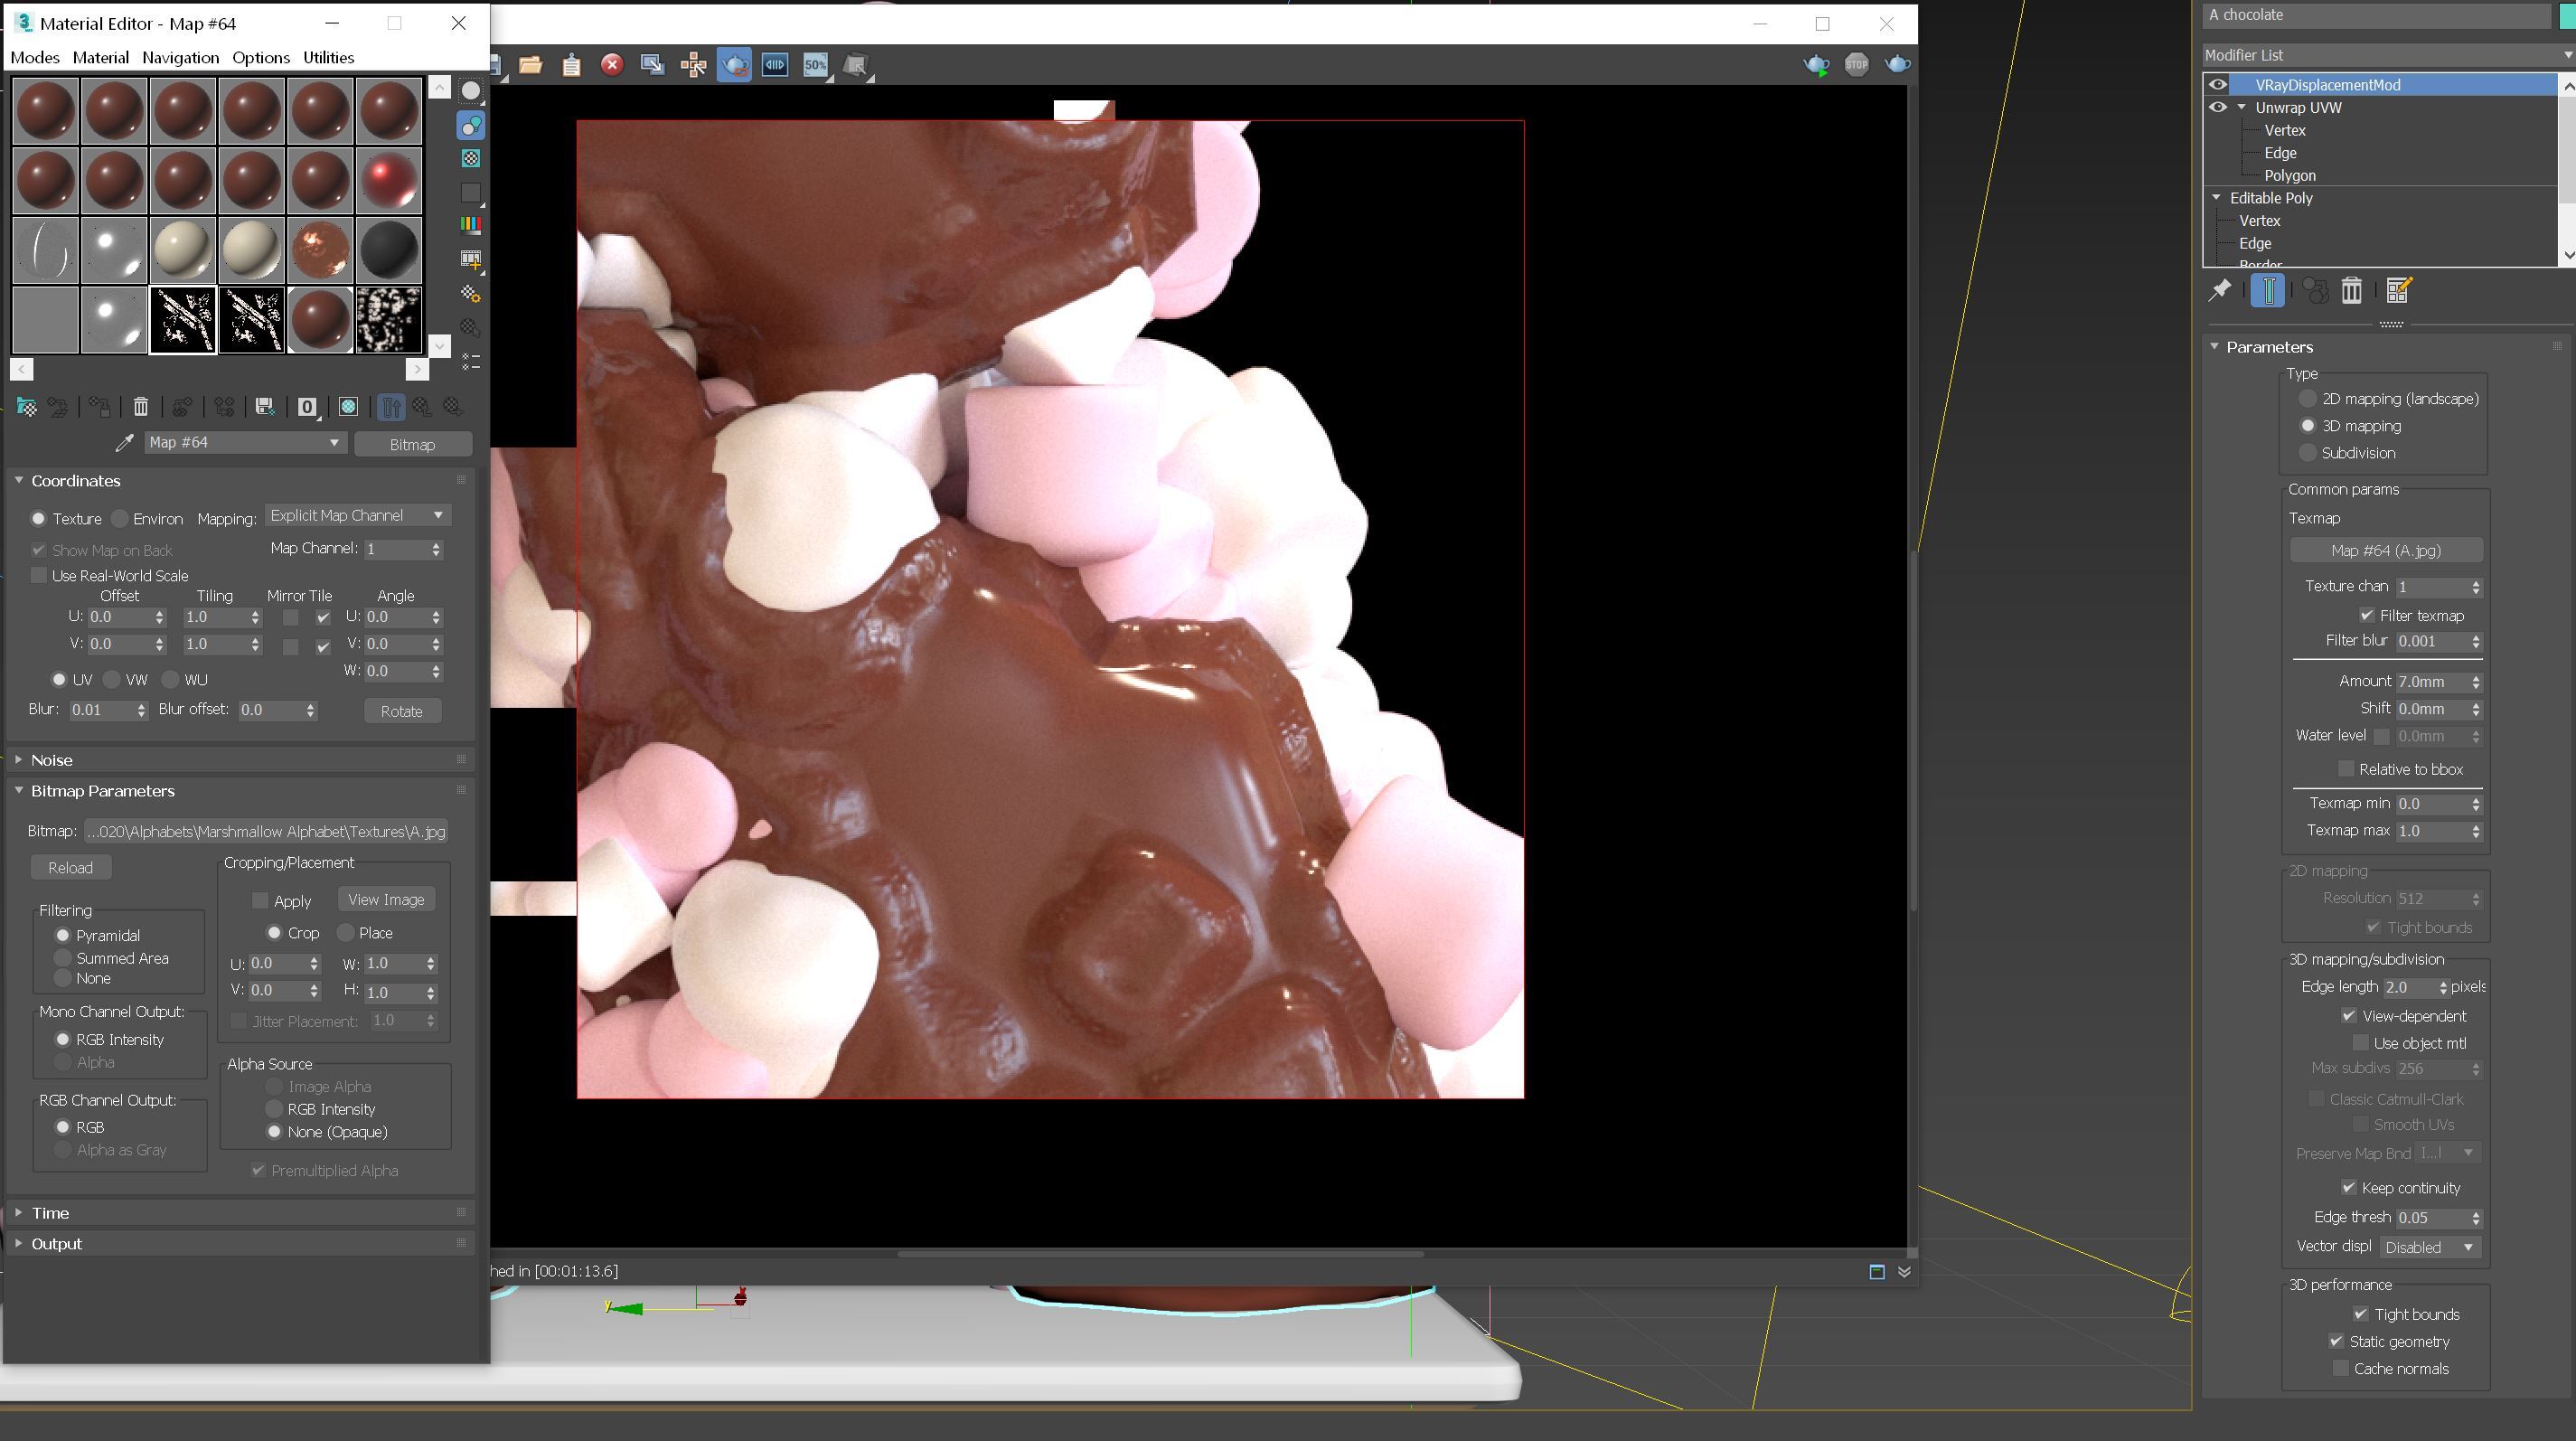The width and height of the screenshot is (2576, 1441).
Task: Open Options menu in Material Editor
Action: (261, 58)
